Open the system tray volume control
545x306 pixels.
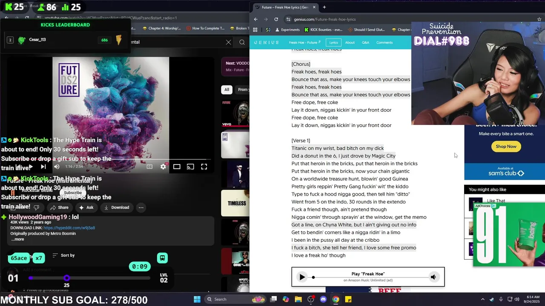click(517, 299)
